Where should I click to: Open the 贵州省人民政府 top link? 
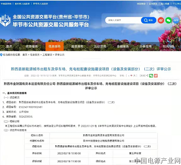pos(22,4)
